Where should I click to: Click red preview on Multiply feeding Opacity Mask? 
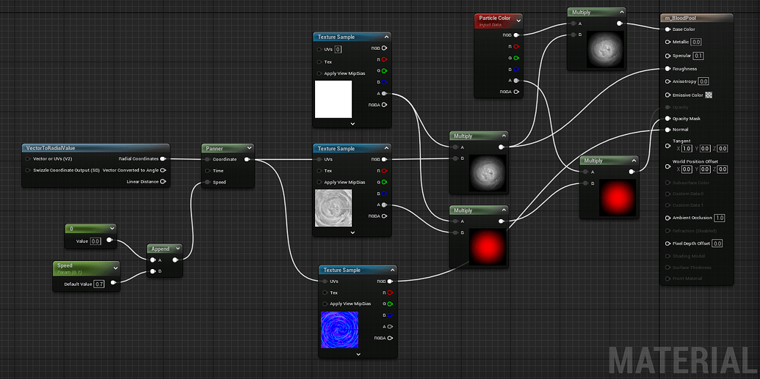point(617,197)
